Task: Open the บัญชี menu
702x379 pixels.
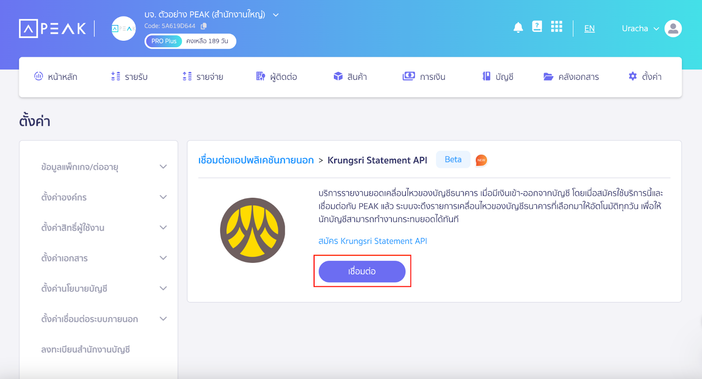Action: (x=498, y=77)
